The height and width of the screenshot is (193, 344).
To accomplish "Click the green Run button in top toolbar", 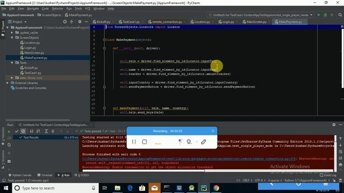I will [x=319, y=15].
